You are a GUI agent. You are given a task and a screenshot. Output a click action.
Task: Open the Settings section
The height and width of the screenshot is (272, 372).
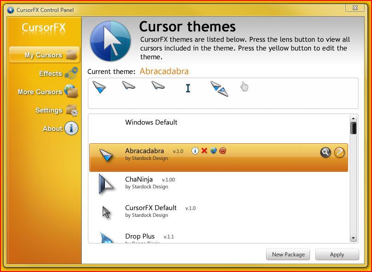pos(49,110)
